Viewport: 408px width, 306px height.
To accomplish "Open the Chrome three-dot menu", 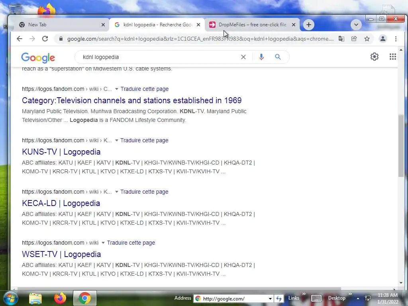I will tap(396, 39).
